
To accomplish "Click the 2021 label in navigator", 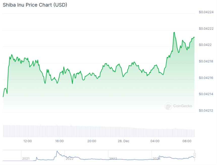I will [26, 159].
